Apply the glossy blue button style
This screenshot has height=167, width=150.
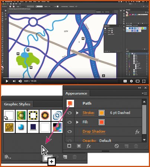(x=21, y=127)
